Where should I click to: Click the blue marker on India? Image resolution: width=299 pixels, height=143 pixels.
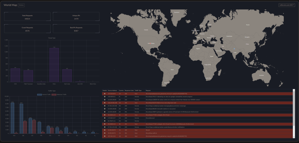pos(234,48)
